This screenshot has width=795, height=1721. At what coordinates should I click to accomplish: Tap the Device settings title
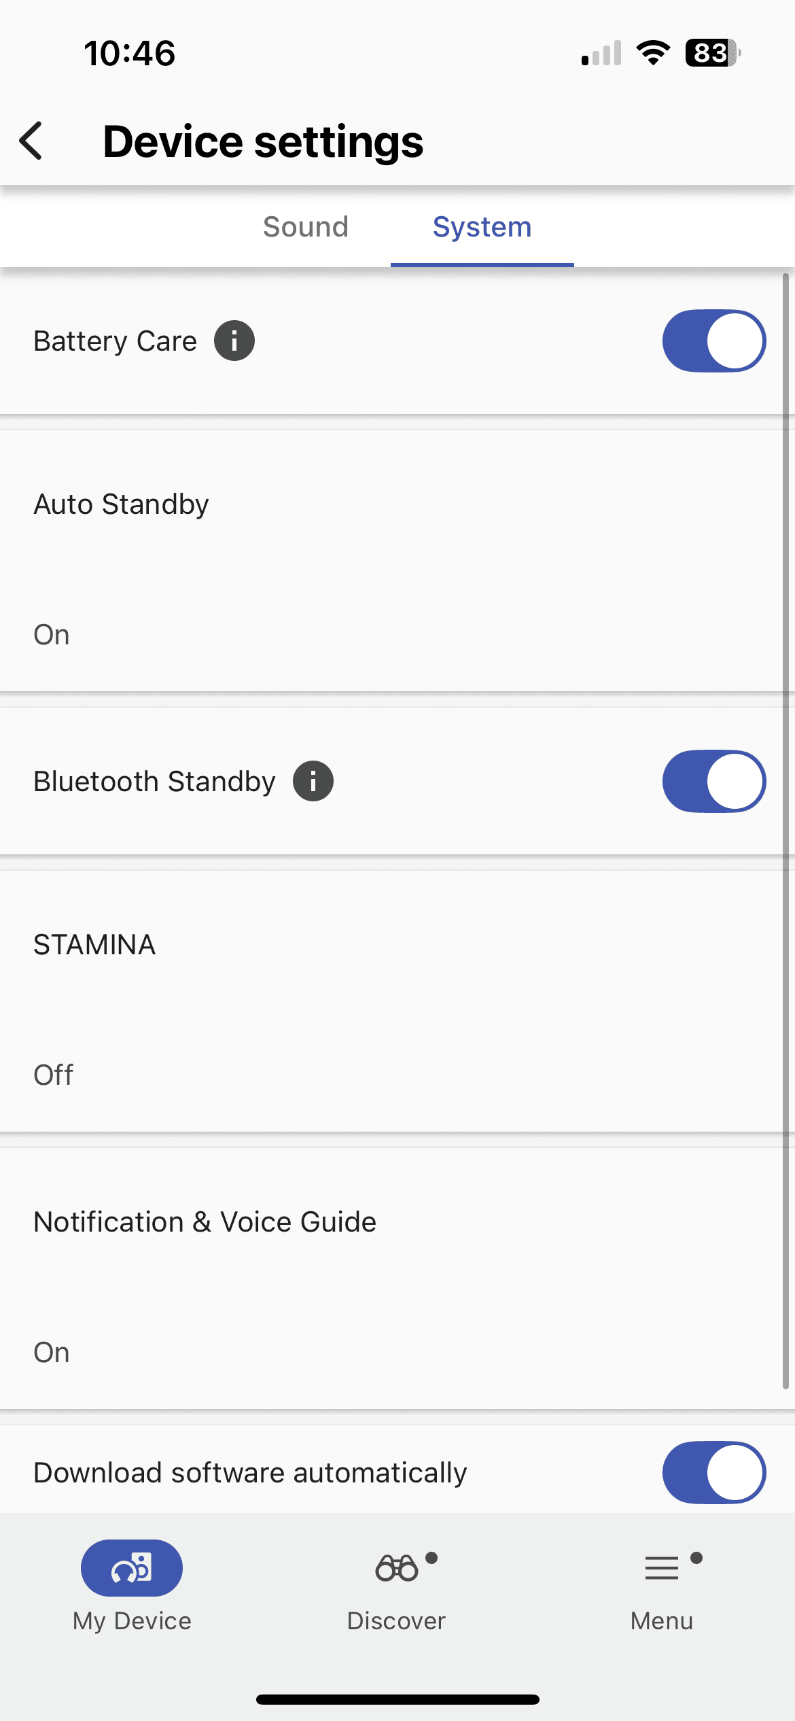tap(263, 141)
